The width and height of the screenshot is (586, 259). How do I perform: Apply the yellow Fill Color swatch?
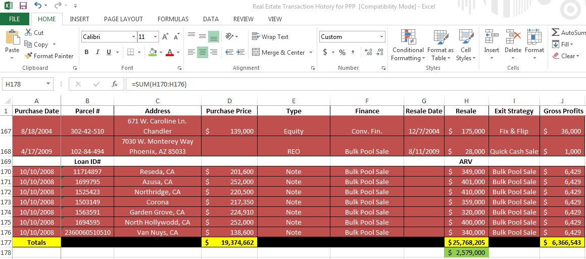pyautogui.click(x=153, y=52)
